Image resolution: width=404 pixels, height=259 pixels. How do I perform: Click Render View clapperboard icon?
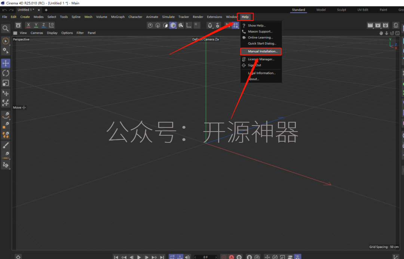[370, 25]
